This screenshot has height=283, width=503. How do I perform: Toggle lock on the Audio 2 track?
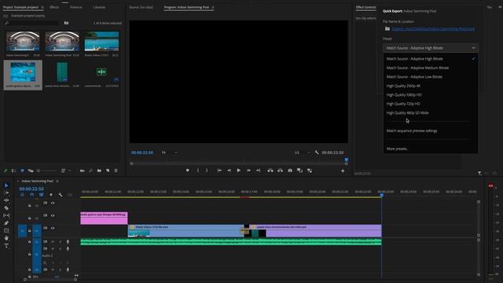[30, 255]
